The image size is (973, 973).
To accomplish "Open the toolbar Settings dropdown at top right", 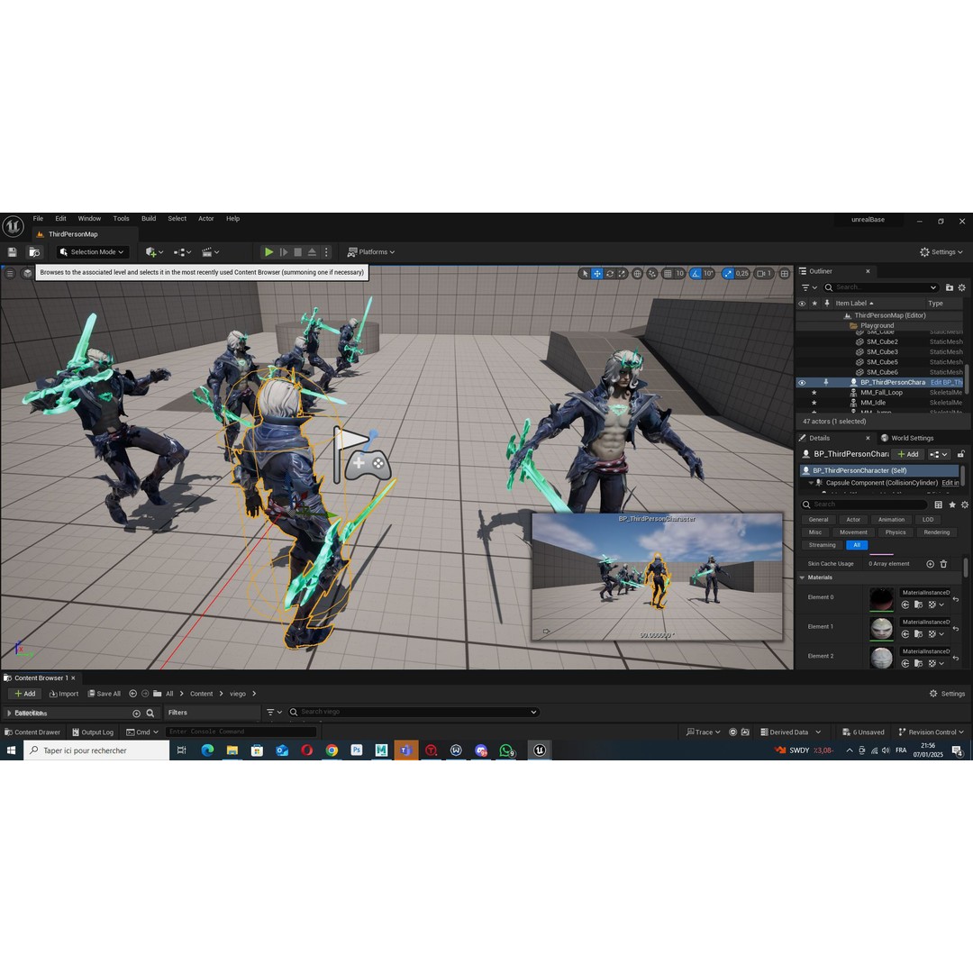I will click(941, 252).
